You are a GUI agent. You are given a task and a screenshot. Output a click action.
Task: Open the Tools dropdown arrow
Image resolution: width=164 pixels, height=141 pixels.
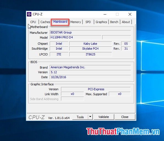(90, 117)
